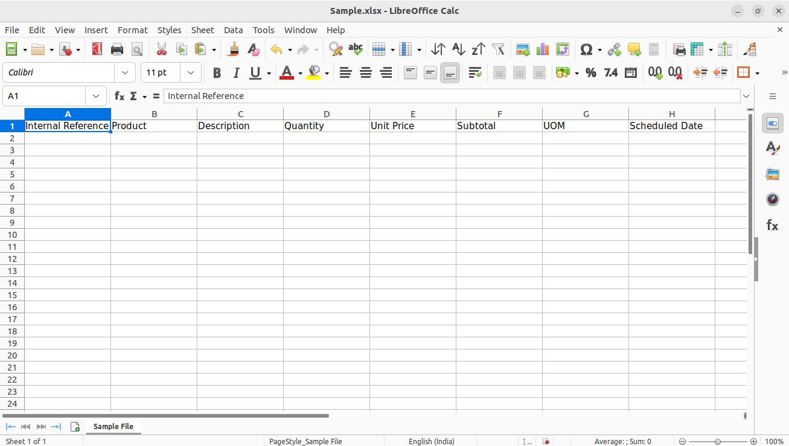This screenshot has height=446, width=789.
Task: Open the Sort dialog icon
Action: tap(438, 49)
